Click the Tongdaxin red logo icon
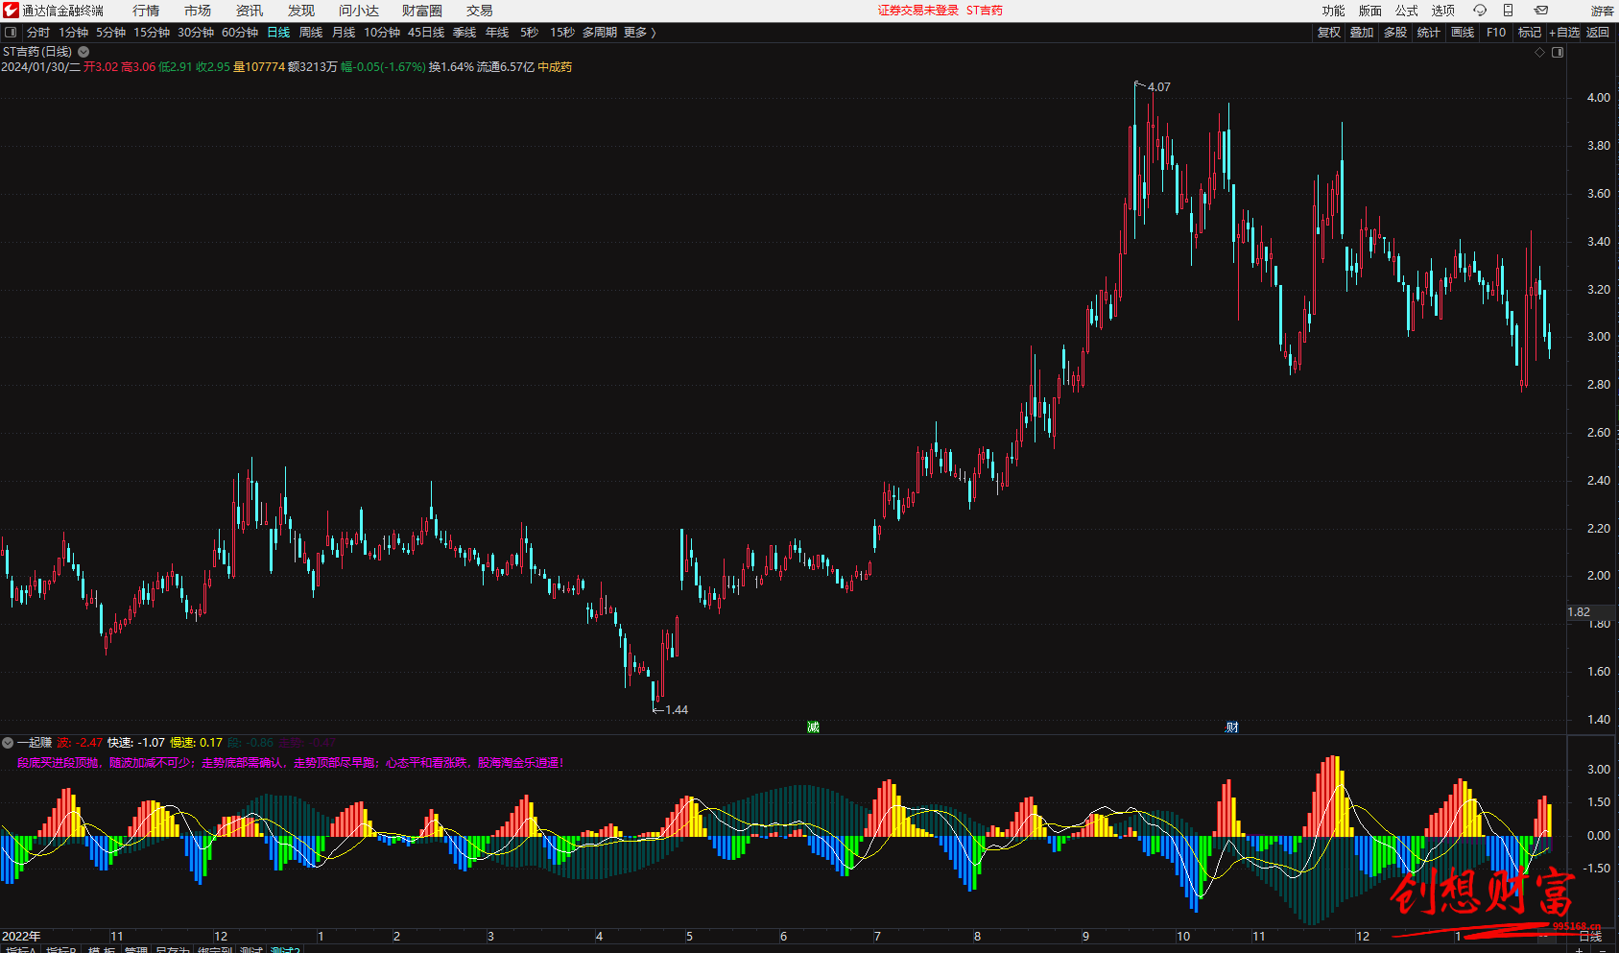Image resolution: width=1619 pixels, height=953 pixels. pos(11,11)
